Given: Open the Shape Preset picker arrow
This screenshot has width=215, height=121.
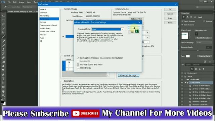Looking at the screenshot, I should point(189,36).
